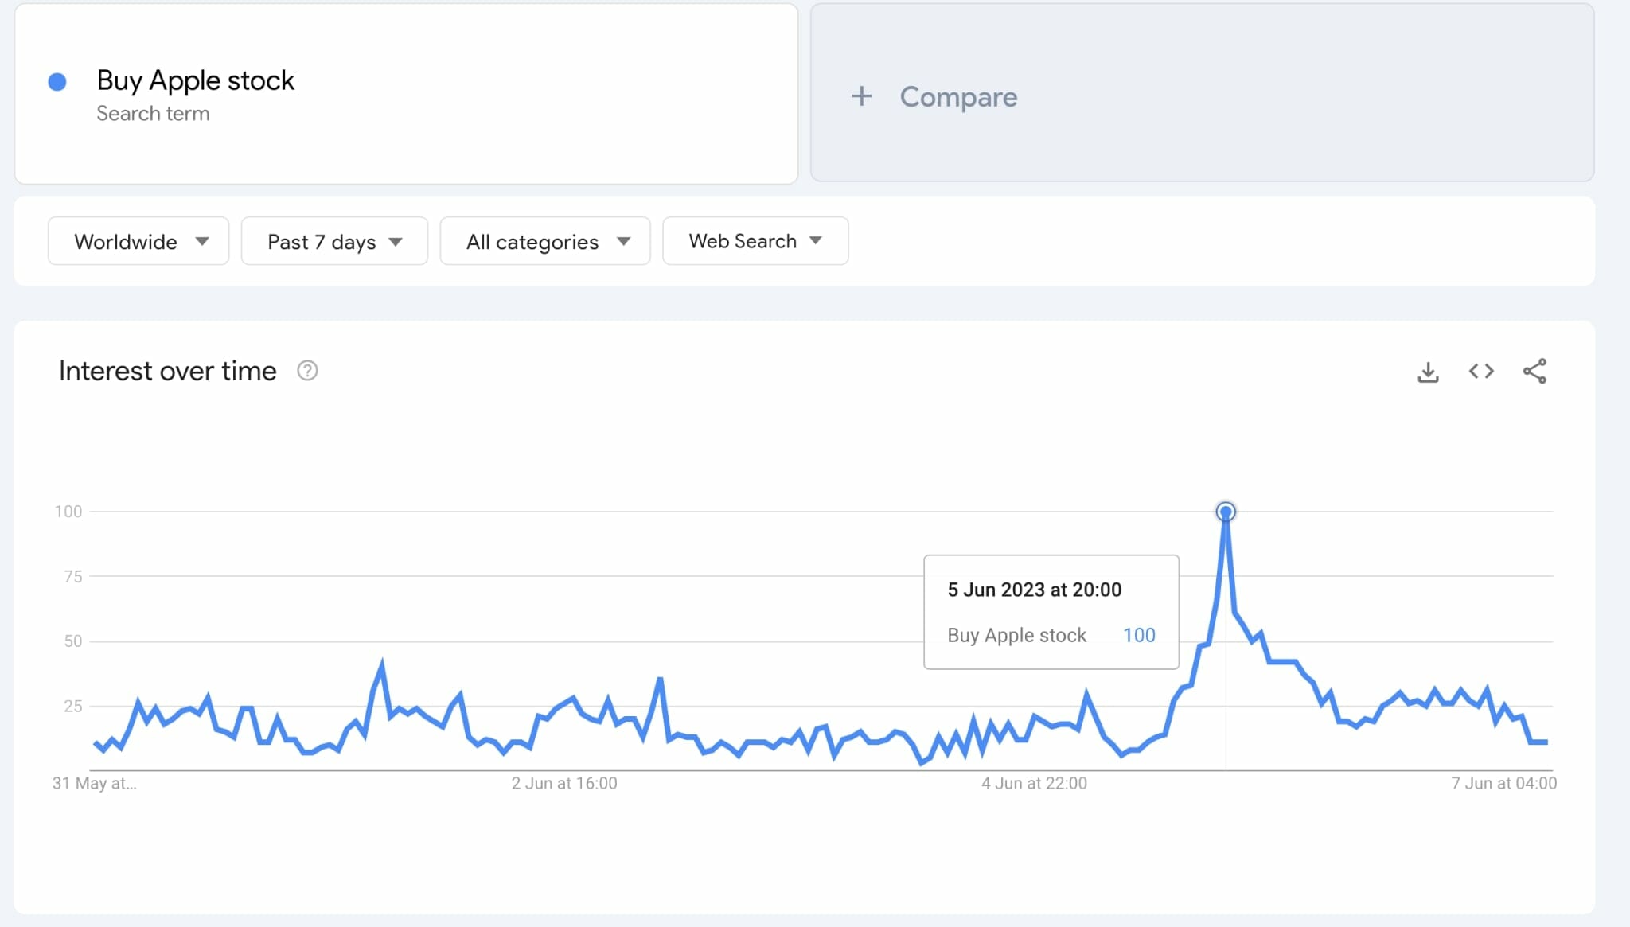Screen dimensions: 1630x927
Task: Click the help icon beside Interest over time
Action: 307,371
